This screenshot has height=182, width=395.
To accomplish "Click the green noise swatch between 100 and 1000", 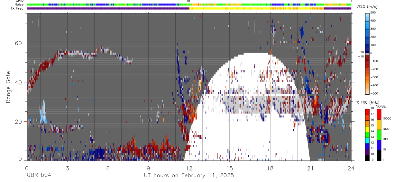I will (x=379, y=134).
